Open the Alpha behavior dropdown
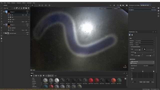This screenshot has height=90, width=160. 149,66
